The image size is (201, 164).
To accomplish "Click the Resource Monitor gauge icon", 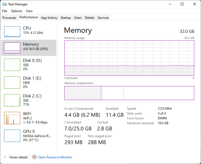I will click(x=34, y=157).
